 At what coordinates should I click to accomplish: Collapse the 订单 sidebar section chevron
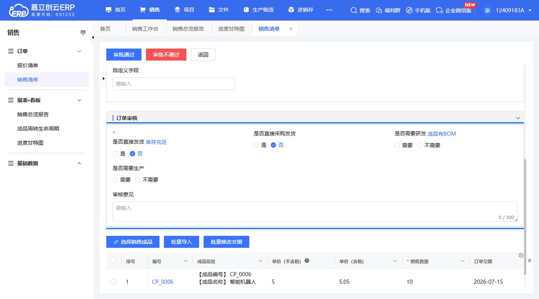pyautogui.click(x=79, y=51)
